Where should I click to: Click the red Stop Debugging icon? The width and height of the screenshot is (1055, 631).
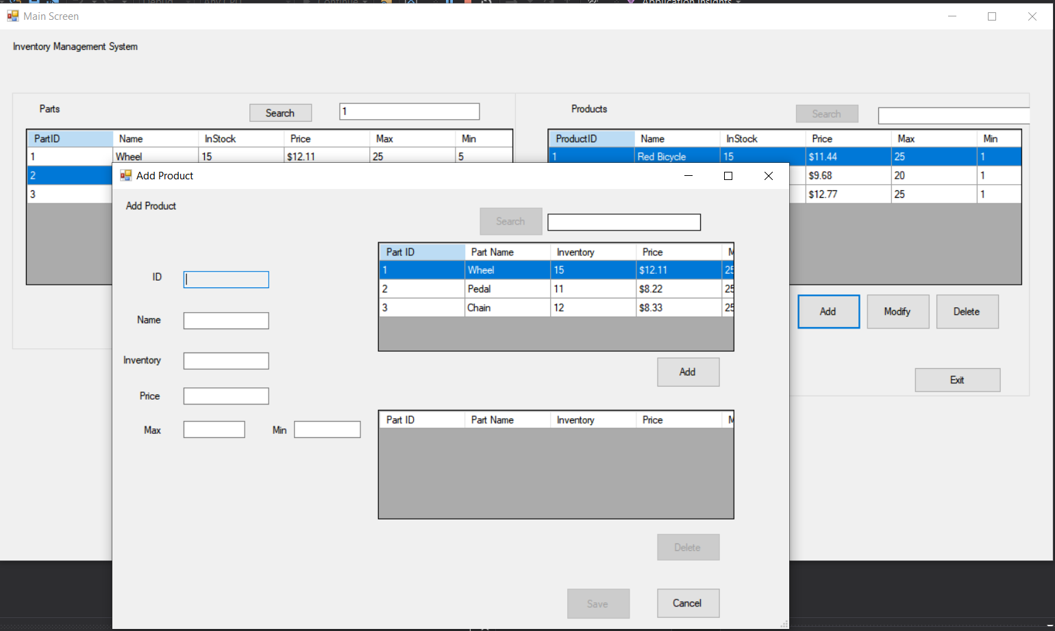click(x=469, y=2)
